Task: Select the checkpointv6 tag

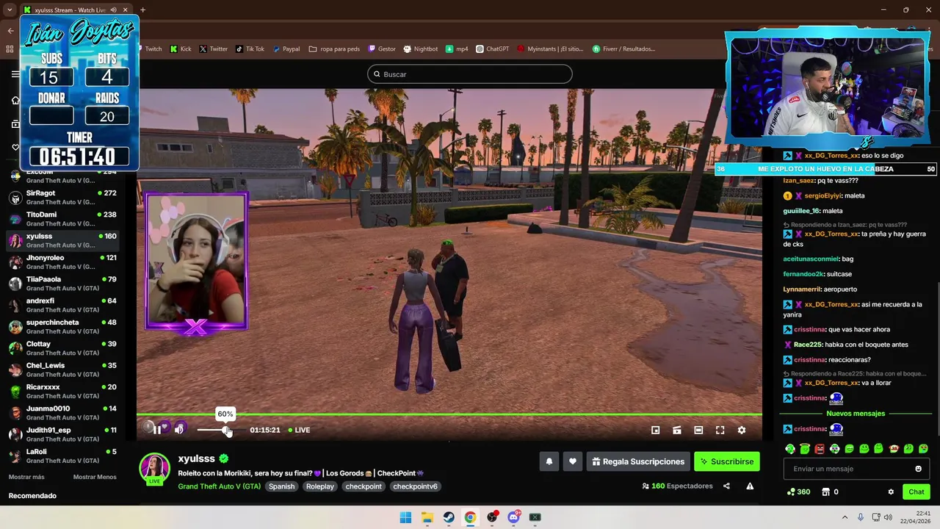Action: click(x=415, y=486)
